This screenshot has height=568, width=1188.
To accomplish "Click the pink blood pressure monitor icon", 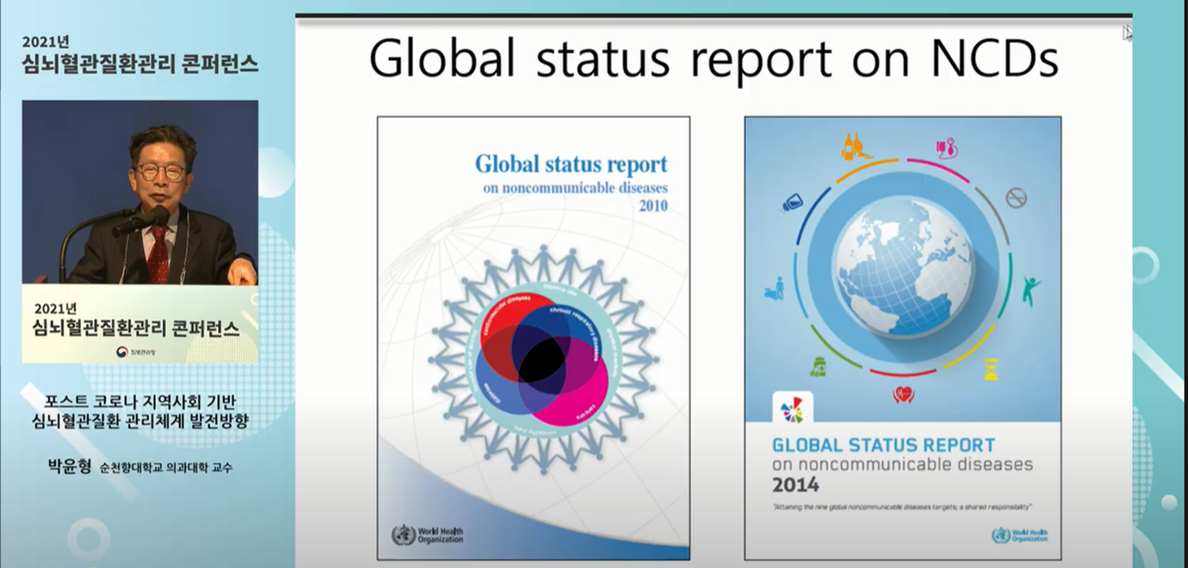I will coord(946,148).
